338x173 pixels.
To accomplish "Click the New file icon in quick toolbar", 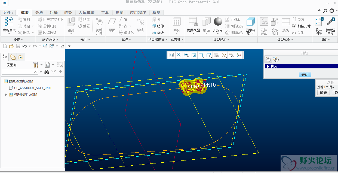I will tap(5, 46).
